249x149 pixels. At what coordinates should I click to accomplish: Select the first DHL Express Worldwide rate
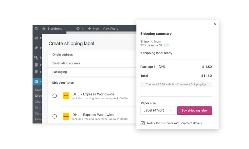pos(55,96)
